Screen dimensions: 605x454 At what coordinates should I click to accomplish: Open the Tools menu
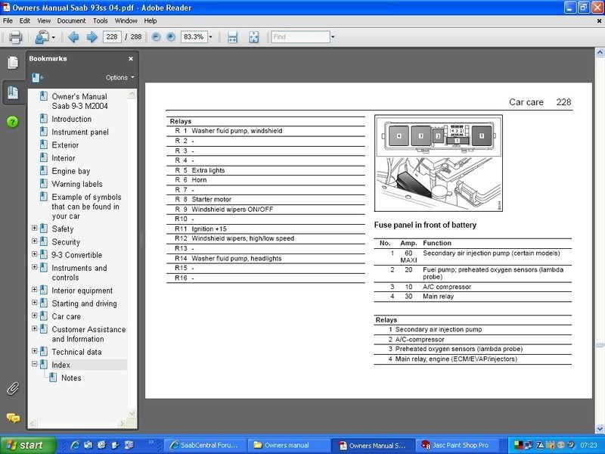click(101, 20)
